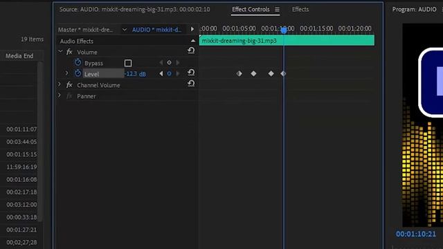
Task: Switch to the Effects tab
Action: (300, 9)
